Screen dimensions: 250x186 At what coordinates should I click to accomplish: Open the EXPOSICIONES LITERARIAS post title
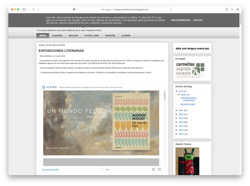click(x=61, y=51)
